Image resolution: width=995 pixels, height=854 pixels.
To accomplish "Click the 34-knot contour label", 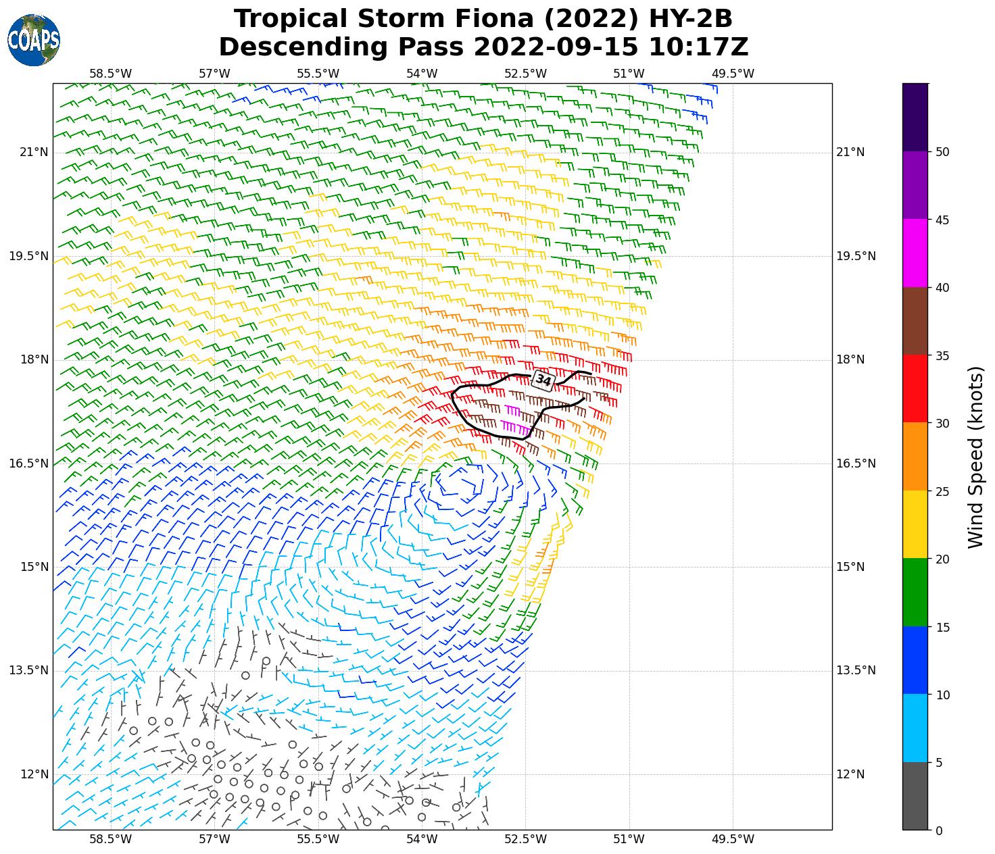I will coord(543,380).
